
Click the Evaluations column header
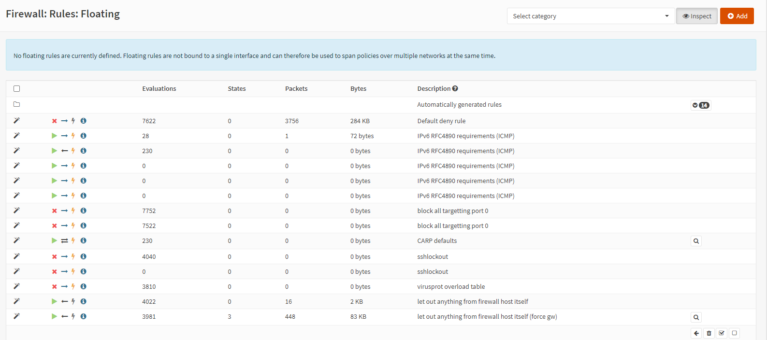(x=159, y=88)
